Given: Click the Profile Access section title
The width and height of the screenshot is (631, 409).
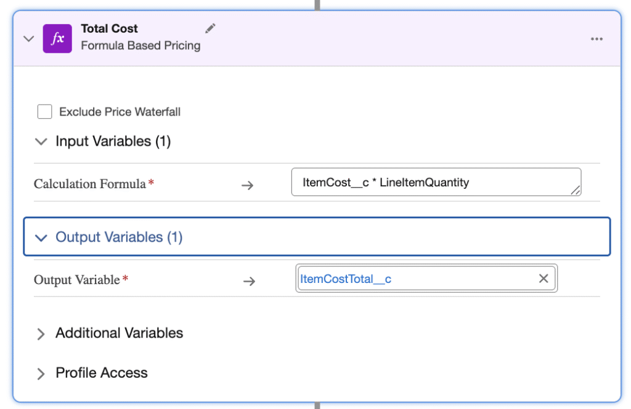Looking at the screenshot, I should (x=102, y=373).
